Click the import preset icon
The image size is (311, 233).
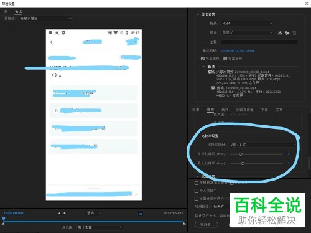(x=287, y=32)
